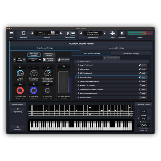
Task: Open the Jamstik Creator Profile dropdown
Action: click(34, 60)
